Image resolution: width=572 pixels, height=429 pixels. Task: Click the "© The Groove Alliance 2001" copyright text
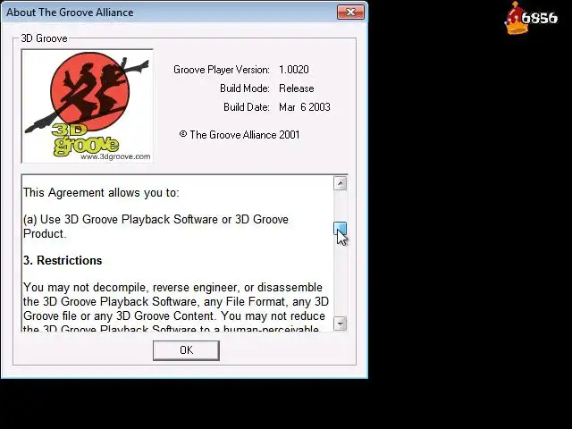[240, 135]
